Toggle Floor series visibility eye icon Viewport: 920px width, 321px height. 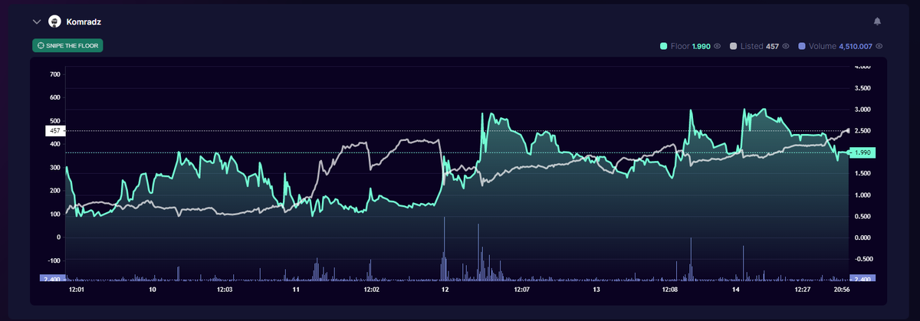click(718, 46)
